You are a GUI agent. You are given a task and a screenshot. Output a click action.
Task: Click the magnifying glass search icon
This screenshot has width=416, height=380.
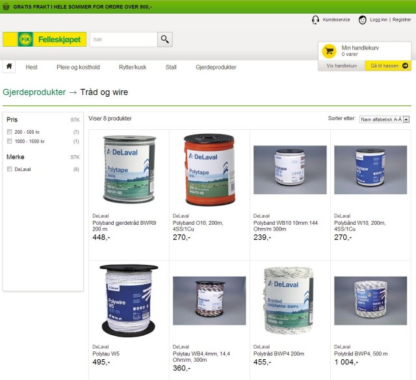[164, 40]
